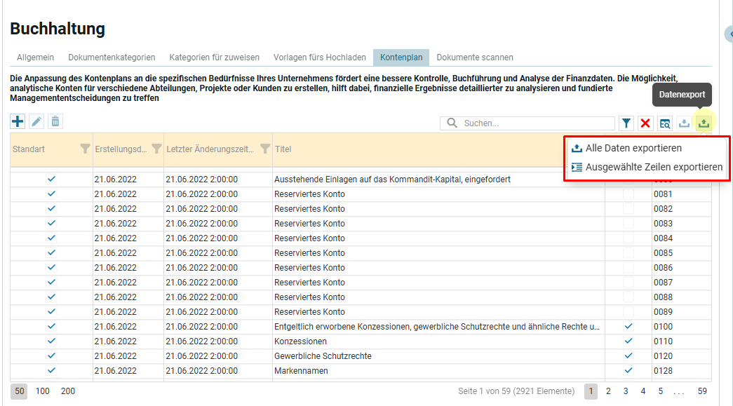Click the red X clear filter icon
Image resolution: width=733 pixels, height=406 pixels.
click(645, 123)
